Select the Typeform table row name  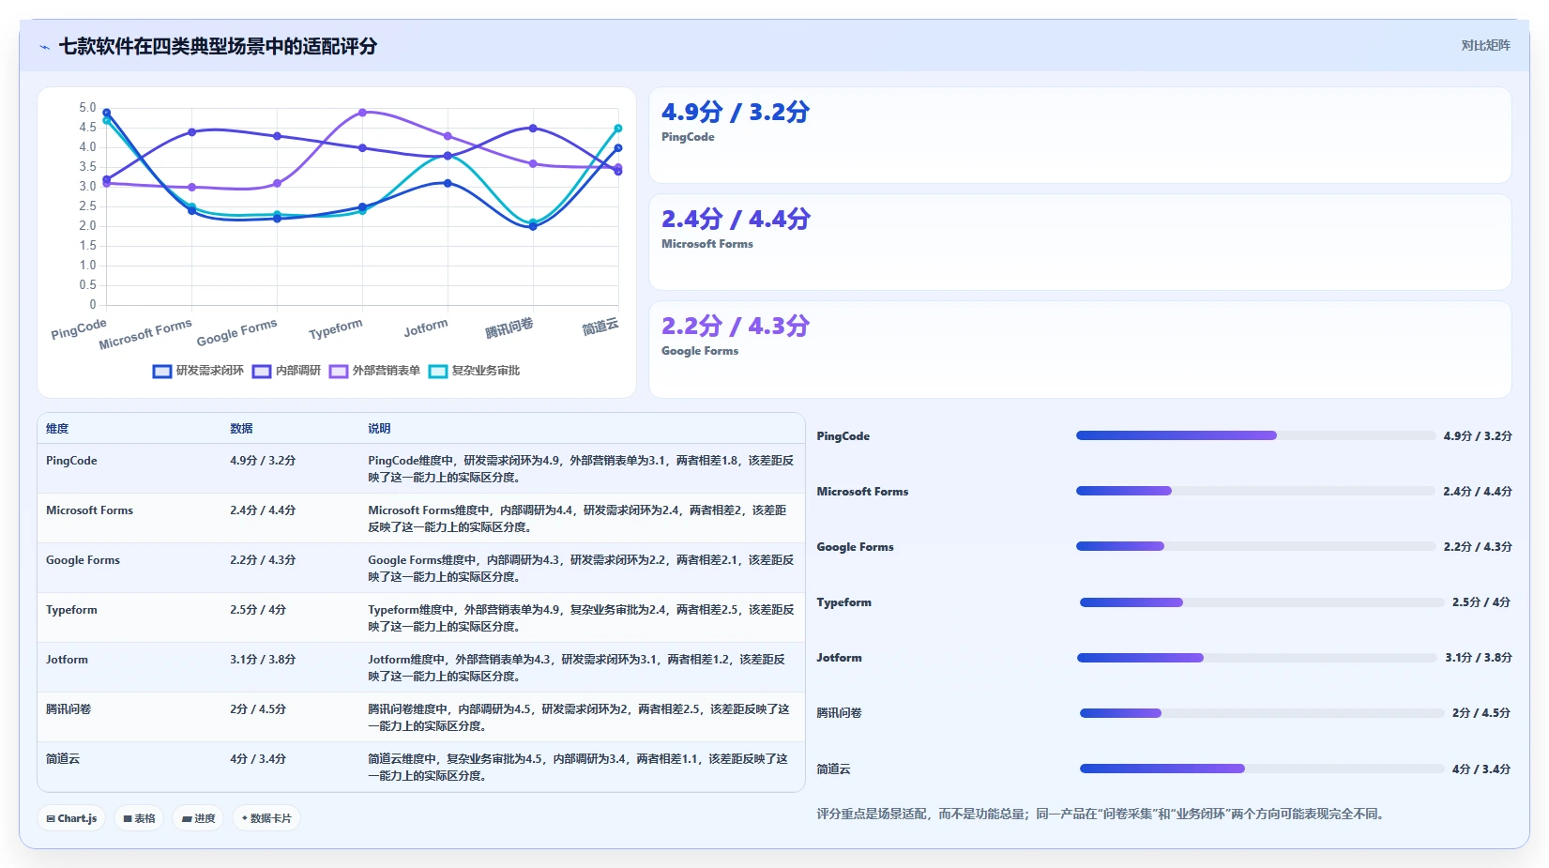71,610
